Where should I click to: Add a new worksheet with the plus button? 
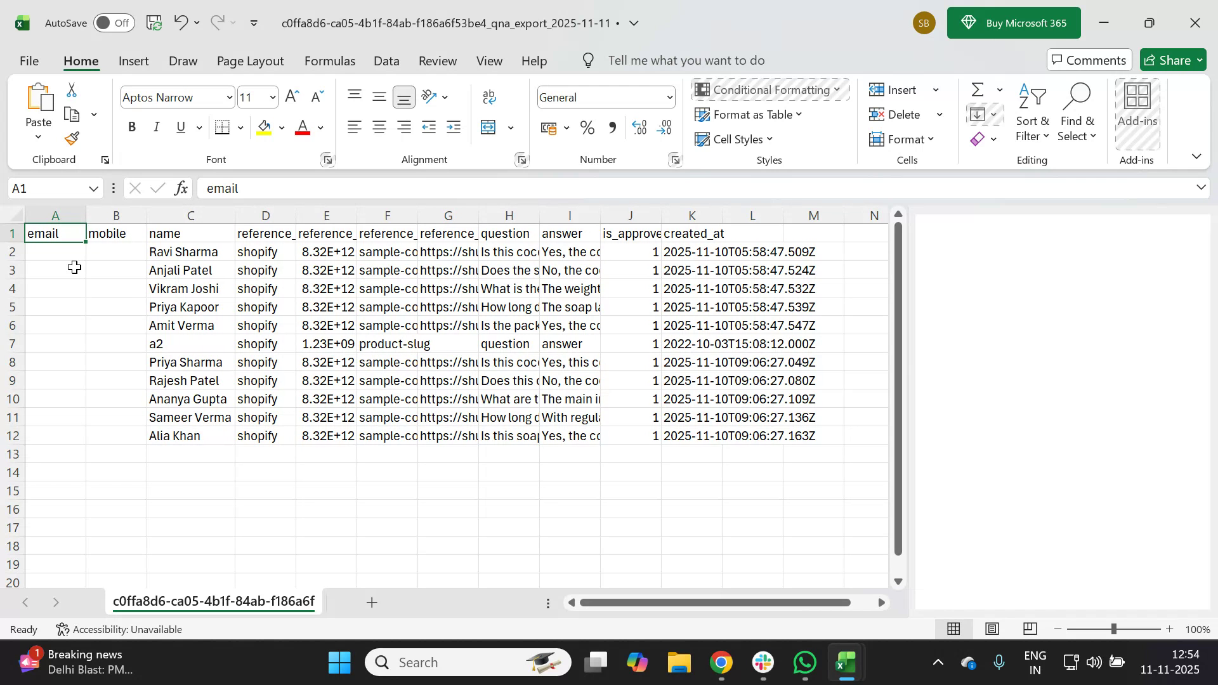(x=371, y=602)
